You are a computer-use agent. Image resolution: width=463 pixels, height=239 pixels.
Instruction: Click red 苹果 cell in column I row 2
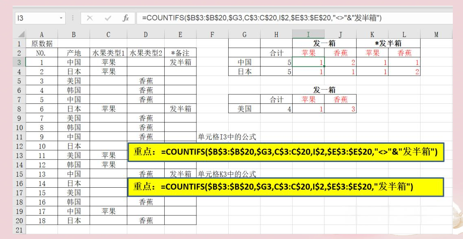[x=308, y=53]
